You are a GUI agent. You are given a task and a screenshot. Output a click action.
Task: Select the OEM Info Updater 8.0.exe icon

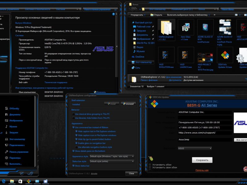click(225, 55)
